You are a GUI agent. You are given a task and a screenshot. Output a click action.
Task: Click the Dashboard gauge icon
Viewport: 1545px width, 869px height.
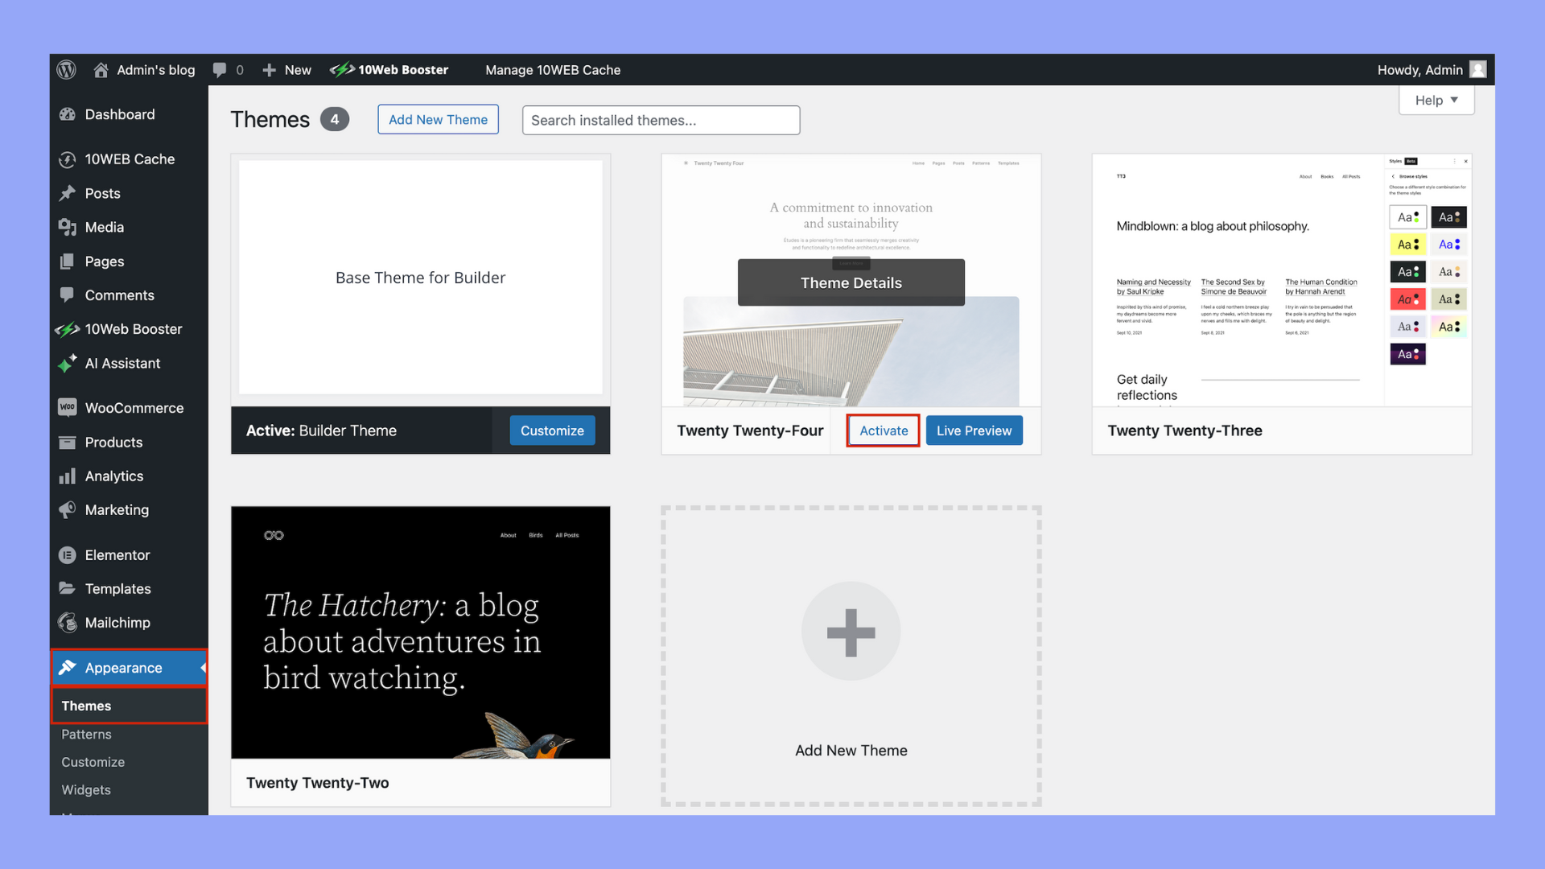coord(68,114)
